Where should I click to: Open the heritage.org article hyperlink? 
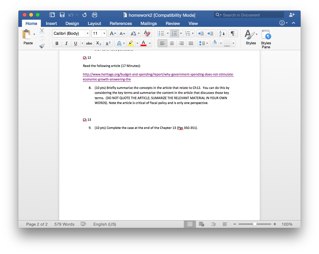[x=158, y=75]
